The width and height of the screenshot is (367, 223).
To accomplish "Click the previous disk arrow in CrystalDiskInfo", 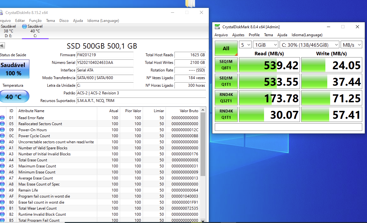I will pos(2,46).
